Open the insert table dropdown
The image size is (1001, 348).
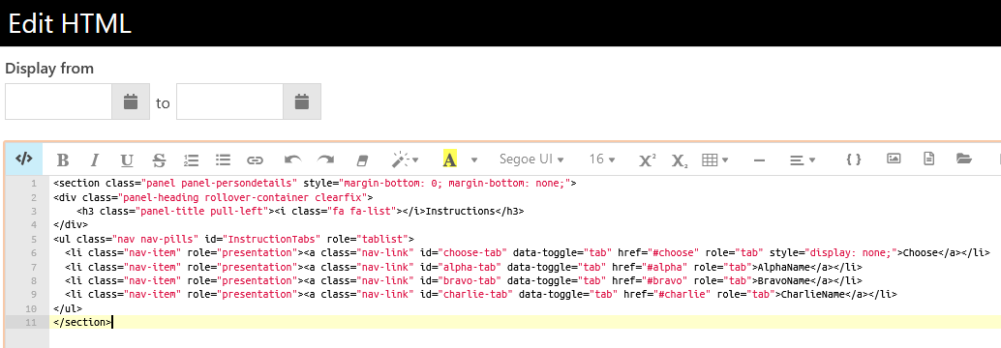coord(715,159)
